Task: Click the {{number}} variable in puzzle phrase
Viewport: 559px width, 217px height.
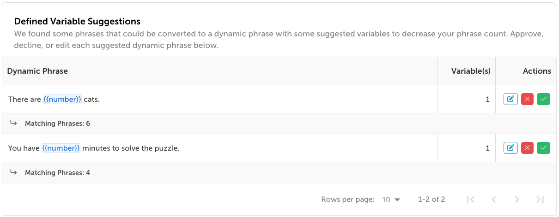Action: [61, 148]
